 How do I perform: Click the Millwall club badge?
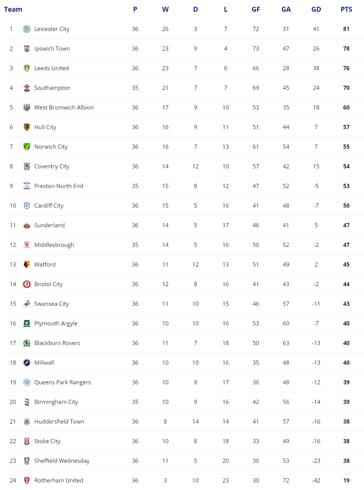pyautogui.click(x=27, y=363)
